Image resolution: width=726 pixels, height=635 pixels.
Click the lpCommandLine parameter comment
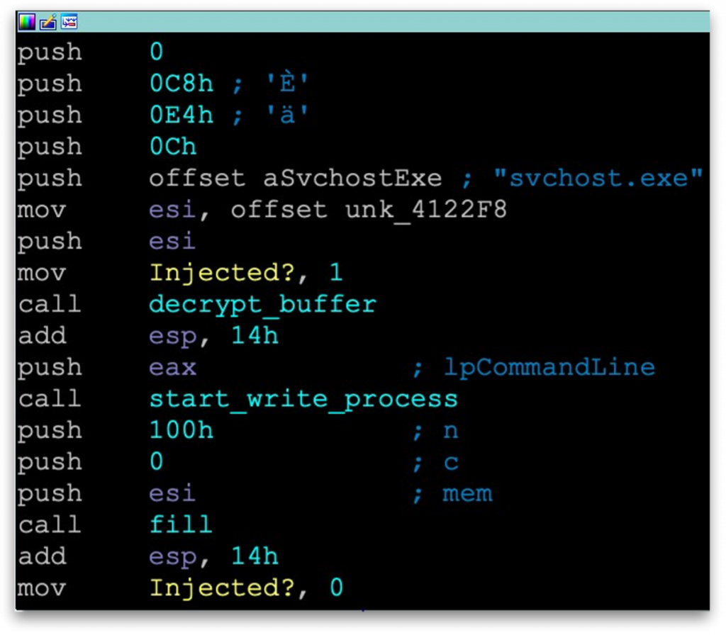coord(549,367)
